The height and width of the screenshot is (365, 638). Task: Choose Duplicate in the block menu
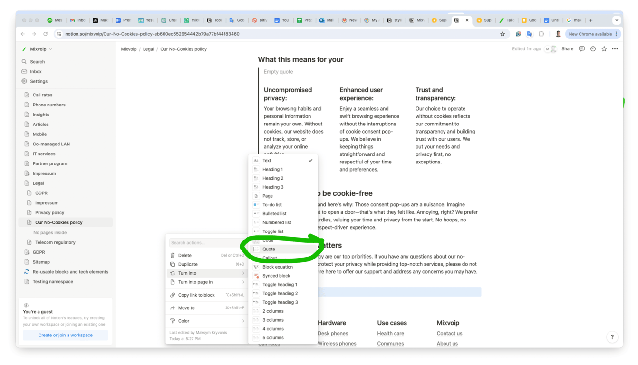pyautogui.click(x=207, y=264)
